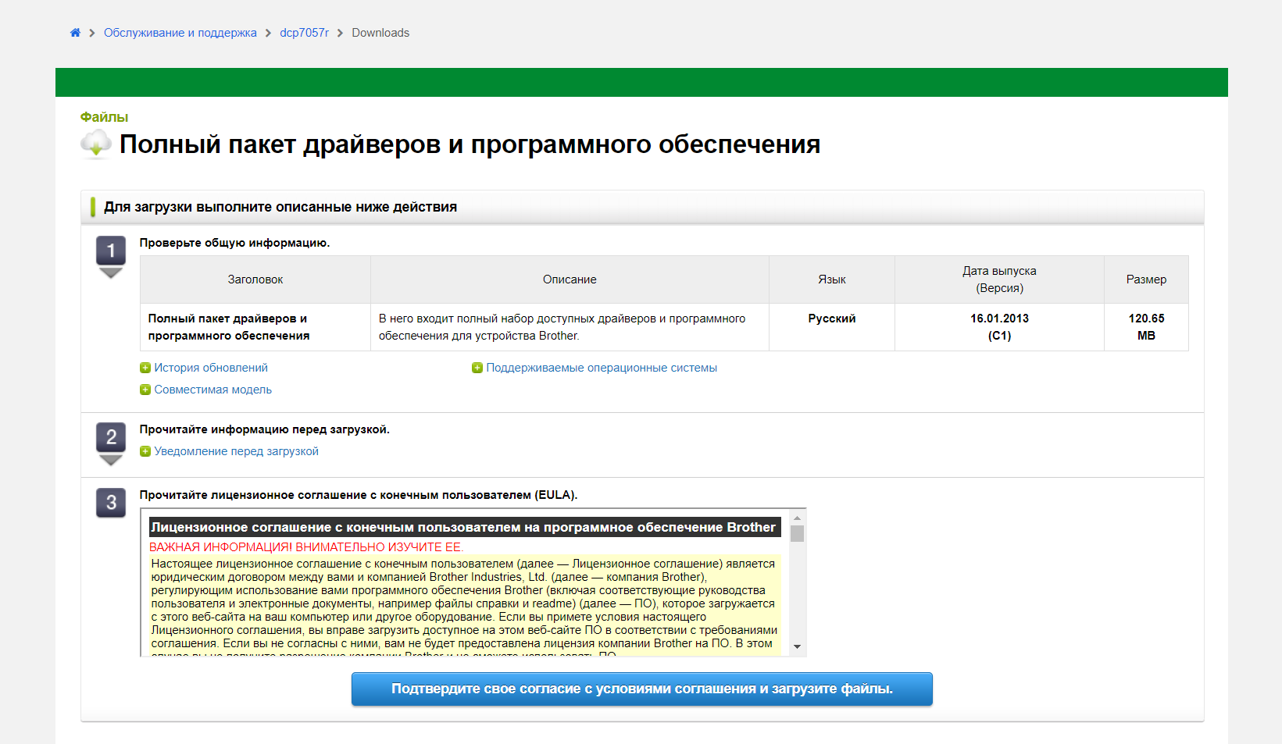This screenshot has width=1282, height=744.
Task: Click the EULA scrollbar down arrow
Action: [797, 646]
